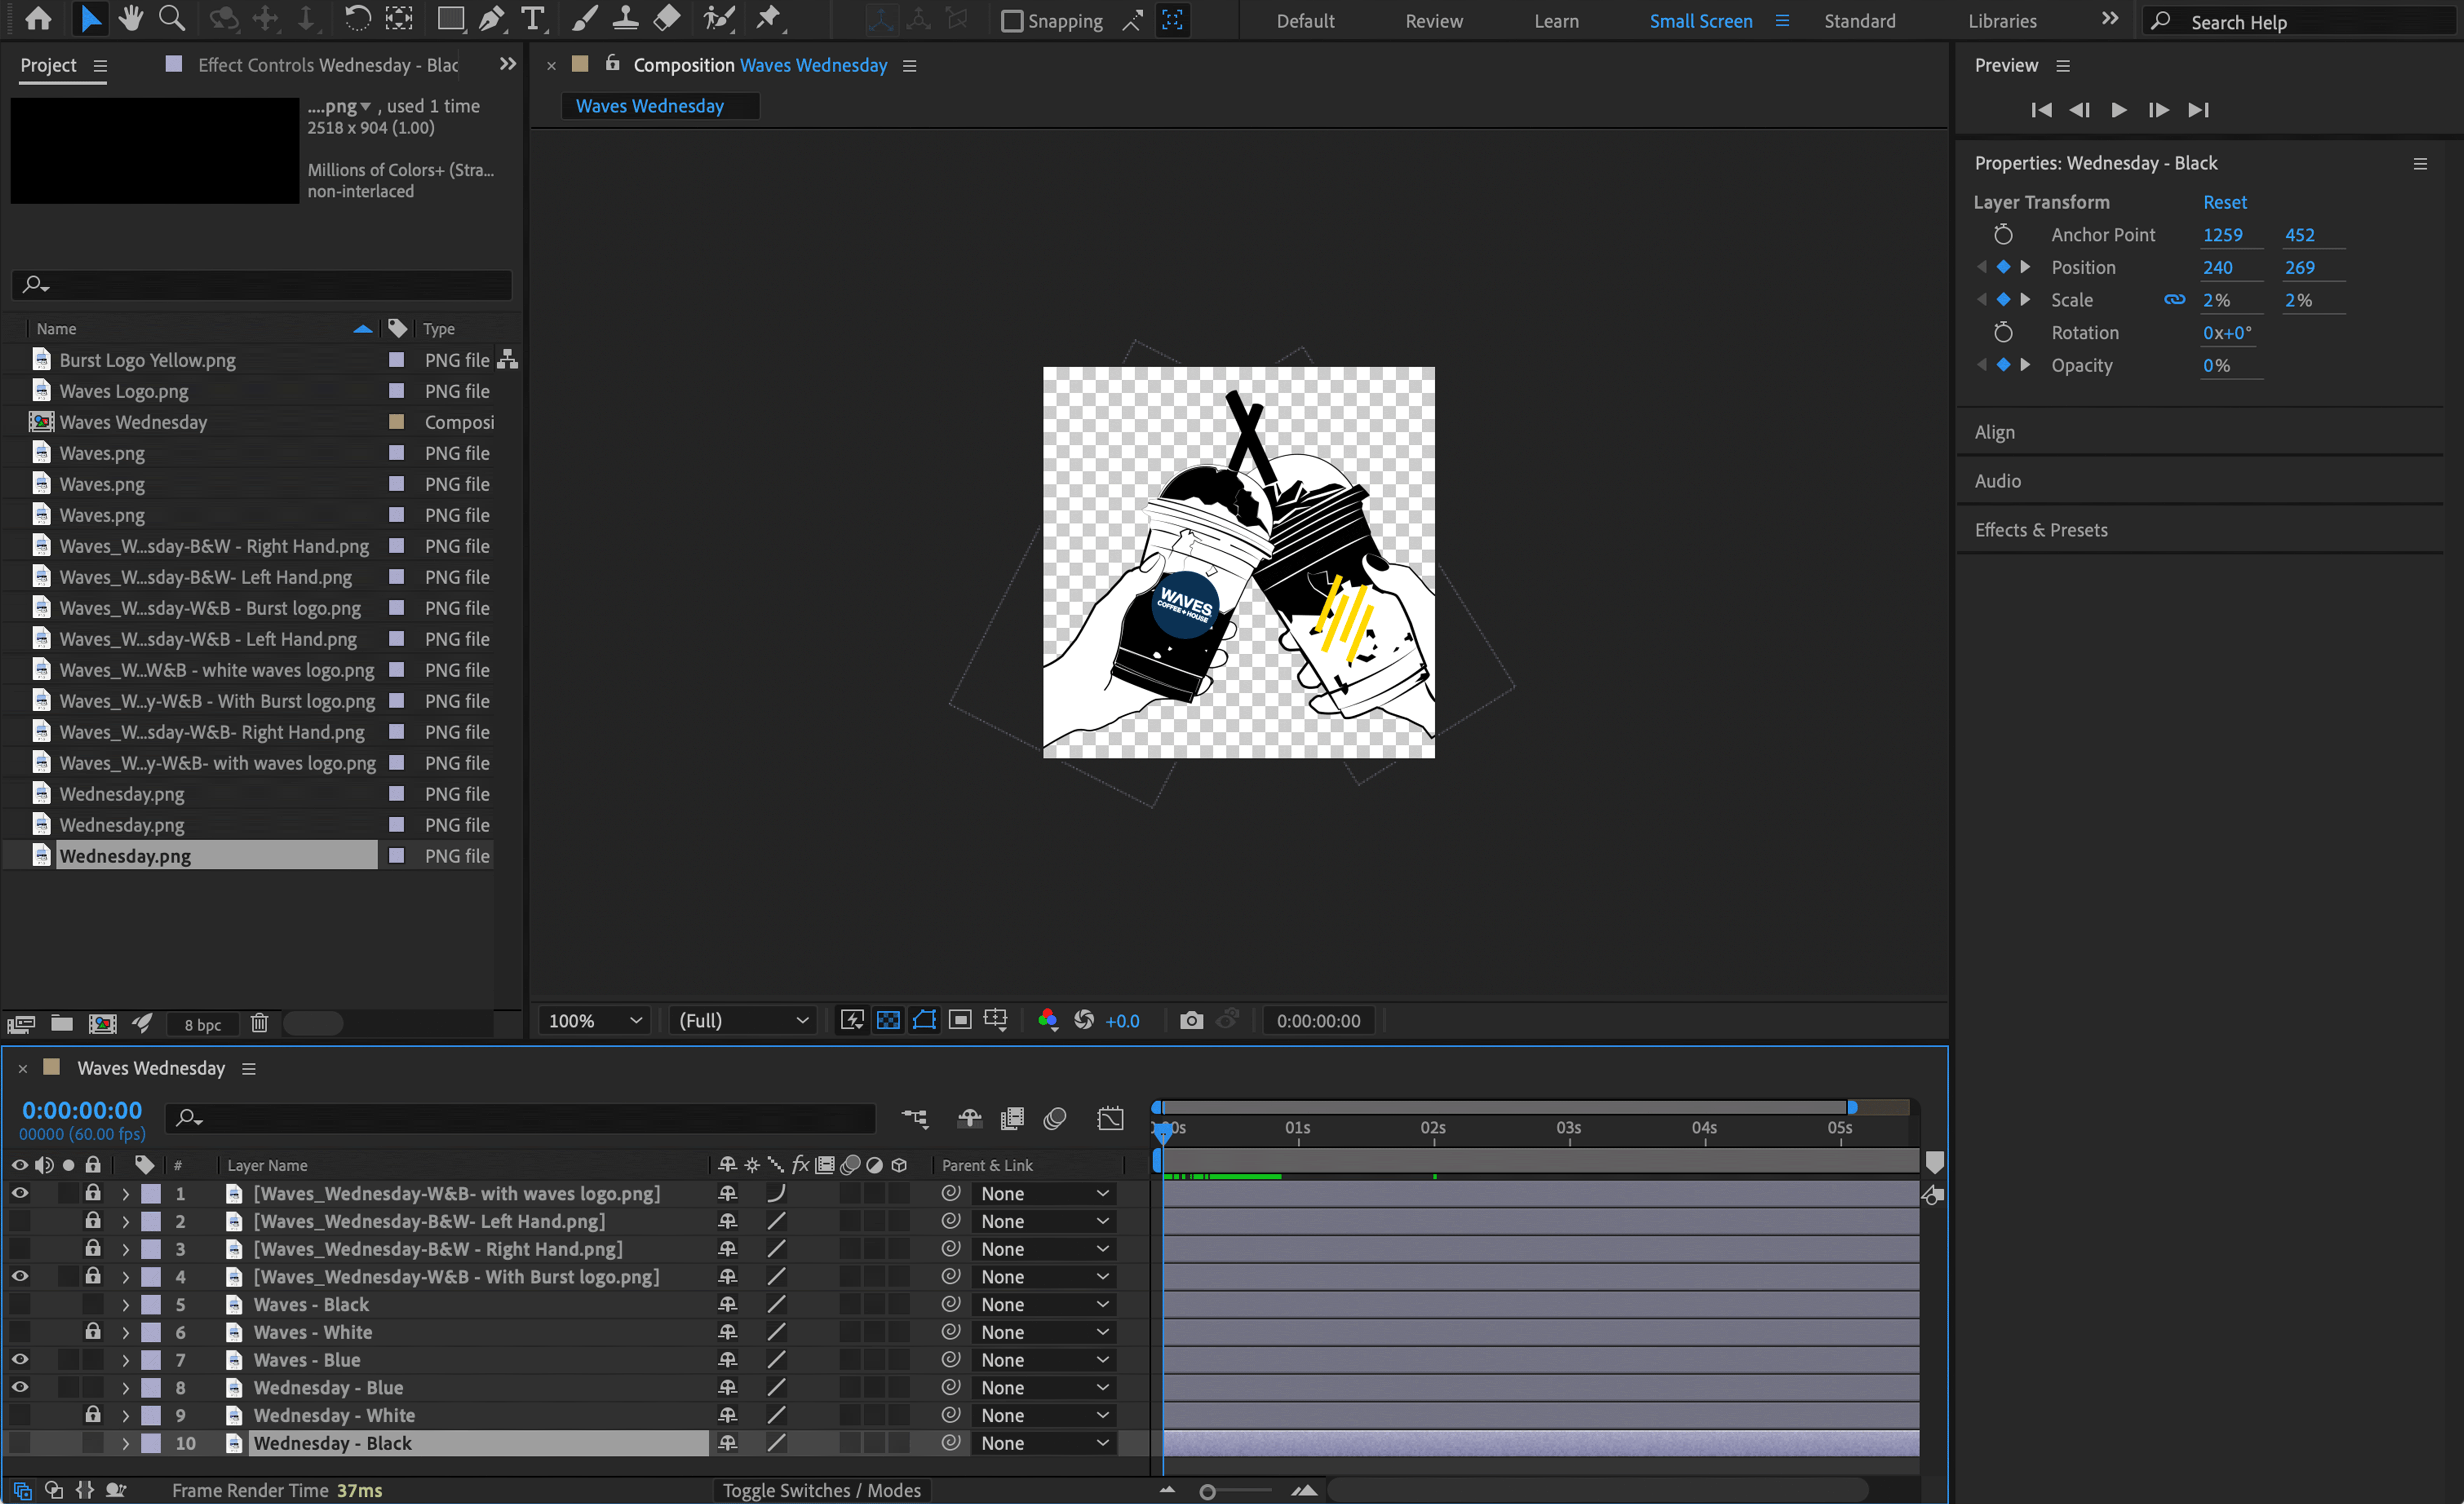Take a snapshot with camera icon
This screenshot has width=2464, height=1504.
1191,1020
